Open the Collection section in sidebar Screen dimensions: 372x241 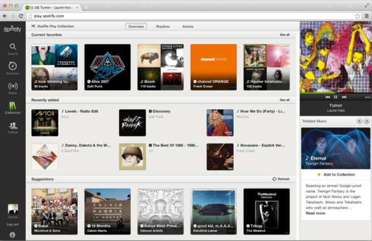13,108
